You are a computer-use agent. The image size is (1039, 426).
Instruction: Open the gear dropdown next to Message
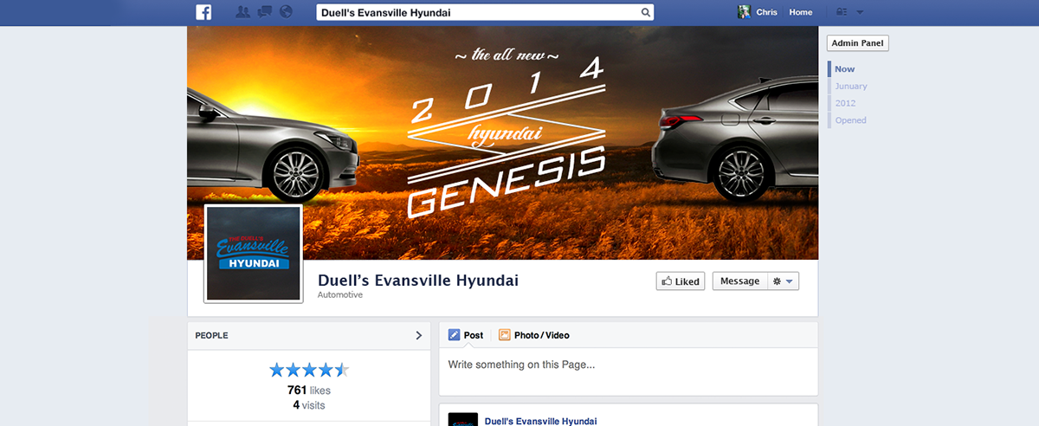pos(783,281)
